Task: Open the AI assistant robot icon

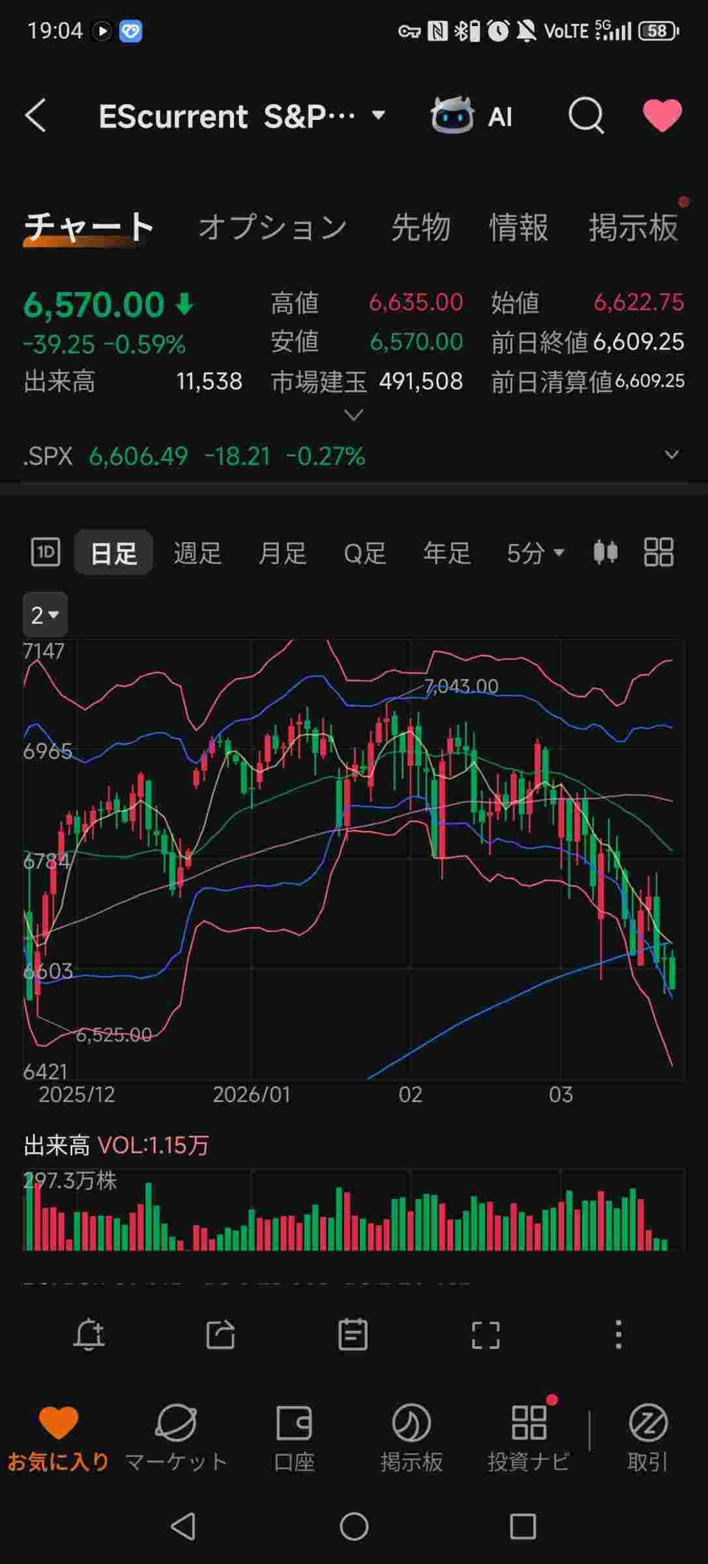Action: [452, 117]
